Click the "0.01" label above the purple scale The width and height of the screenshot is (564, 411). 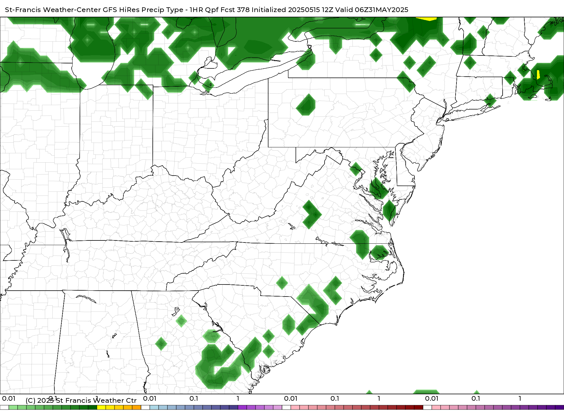[x=432, y=398]
